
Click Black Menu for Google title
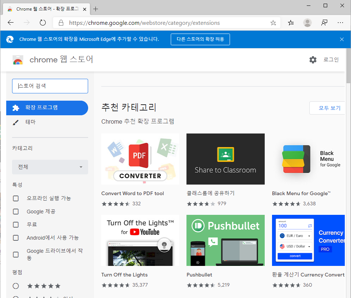pos(301,193)
